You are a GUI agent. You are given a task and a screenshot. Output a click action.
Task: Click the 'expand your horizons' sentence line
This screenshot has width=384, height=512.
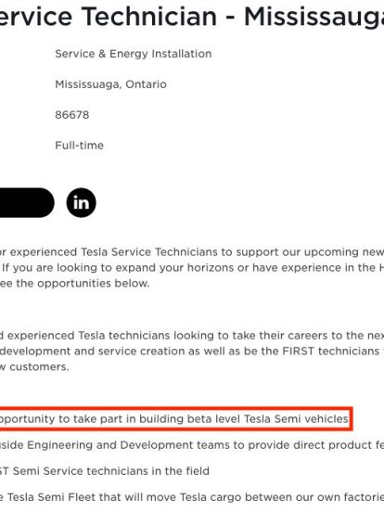coord(192,268)
